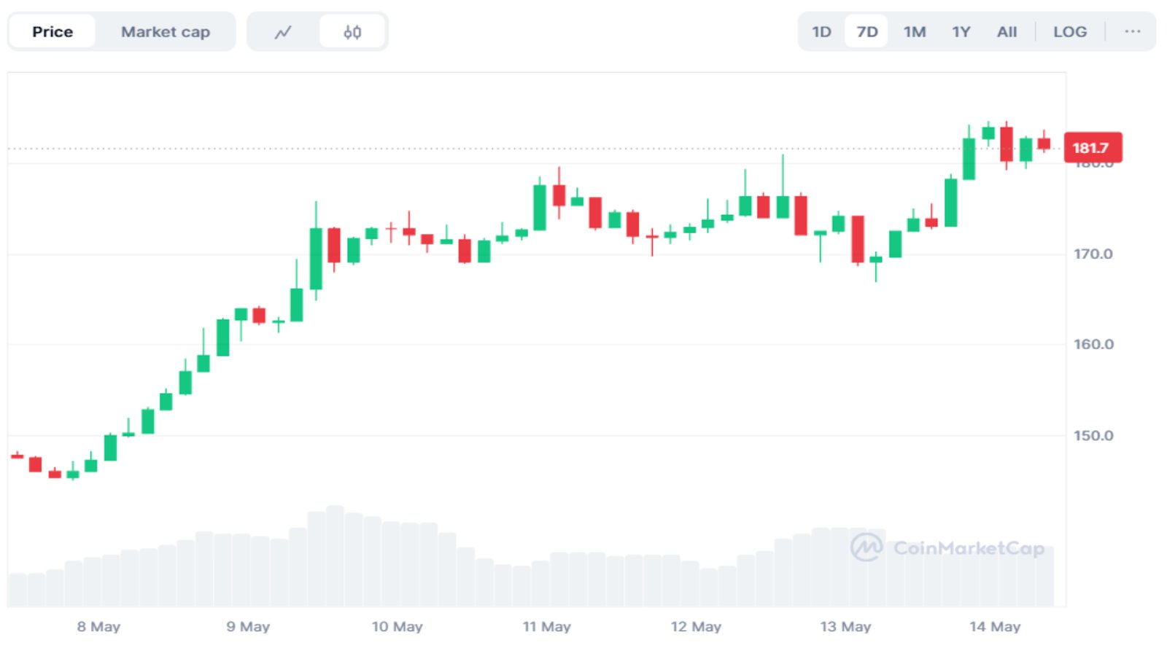
Task: Switch to the line chart view icon
Action: [x=284, y=31]
